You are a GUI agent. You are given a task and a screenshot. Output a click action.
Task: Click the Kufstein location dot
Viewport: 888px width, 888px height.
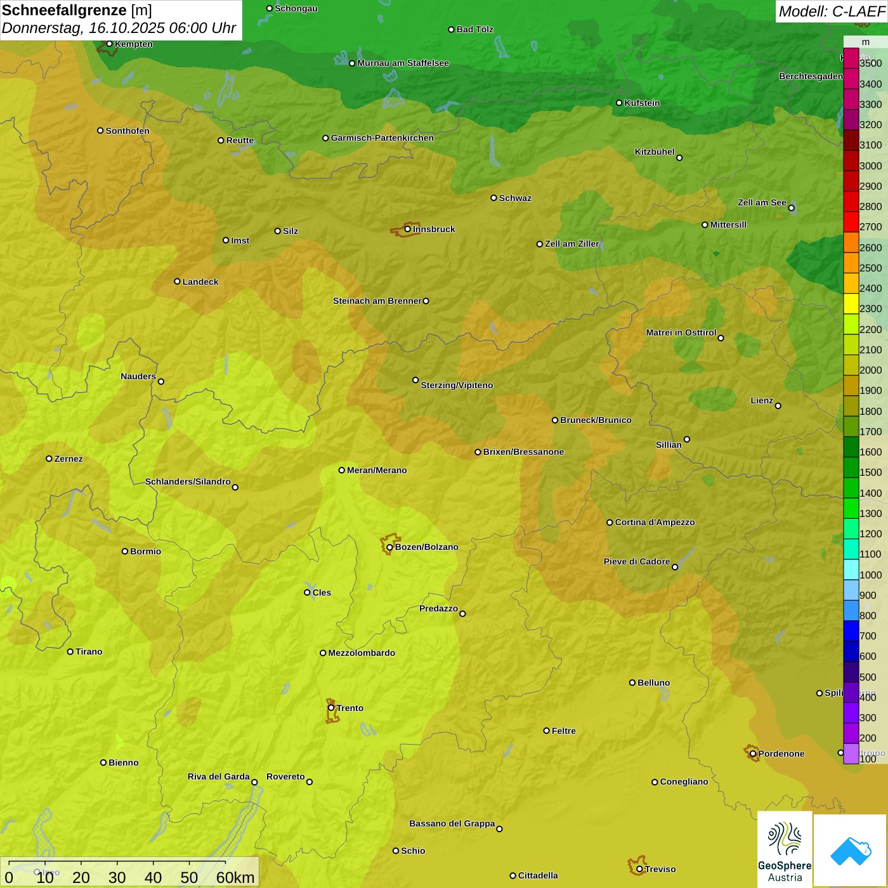619,103
